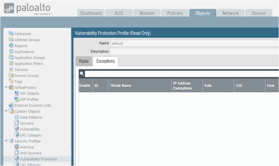This screenshot has width=279, height=166.
Task: Collapse the Security Profiles tree node
Action: [x=6, y=141]
